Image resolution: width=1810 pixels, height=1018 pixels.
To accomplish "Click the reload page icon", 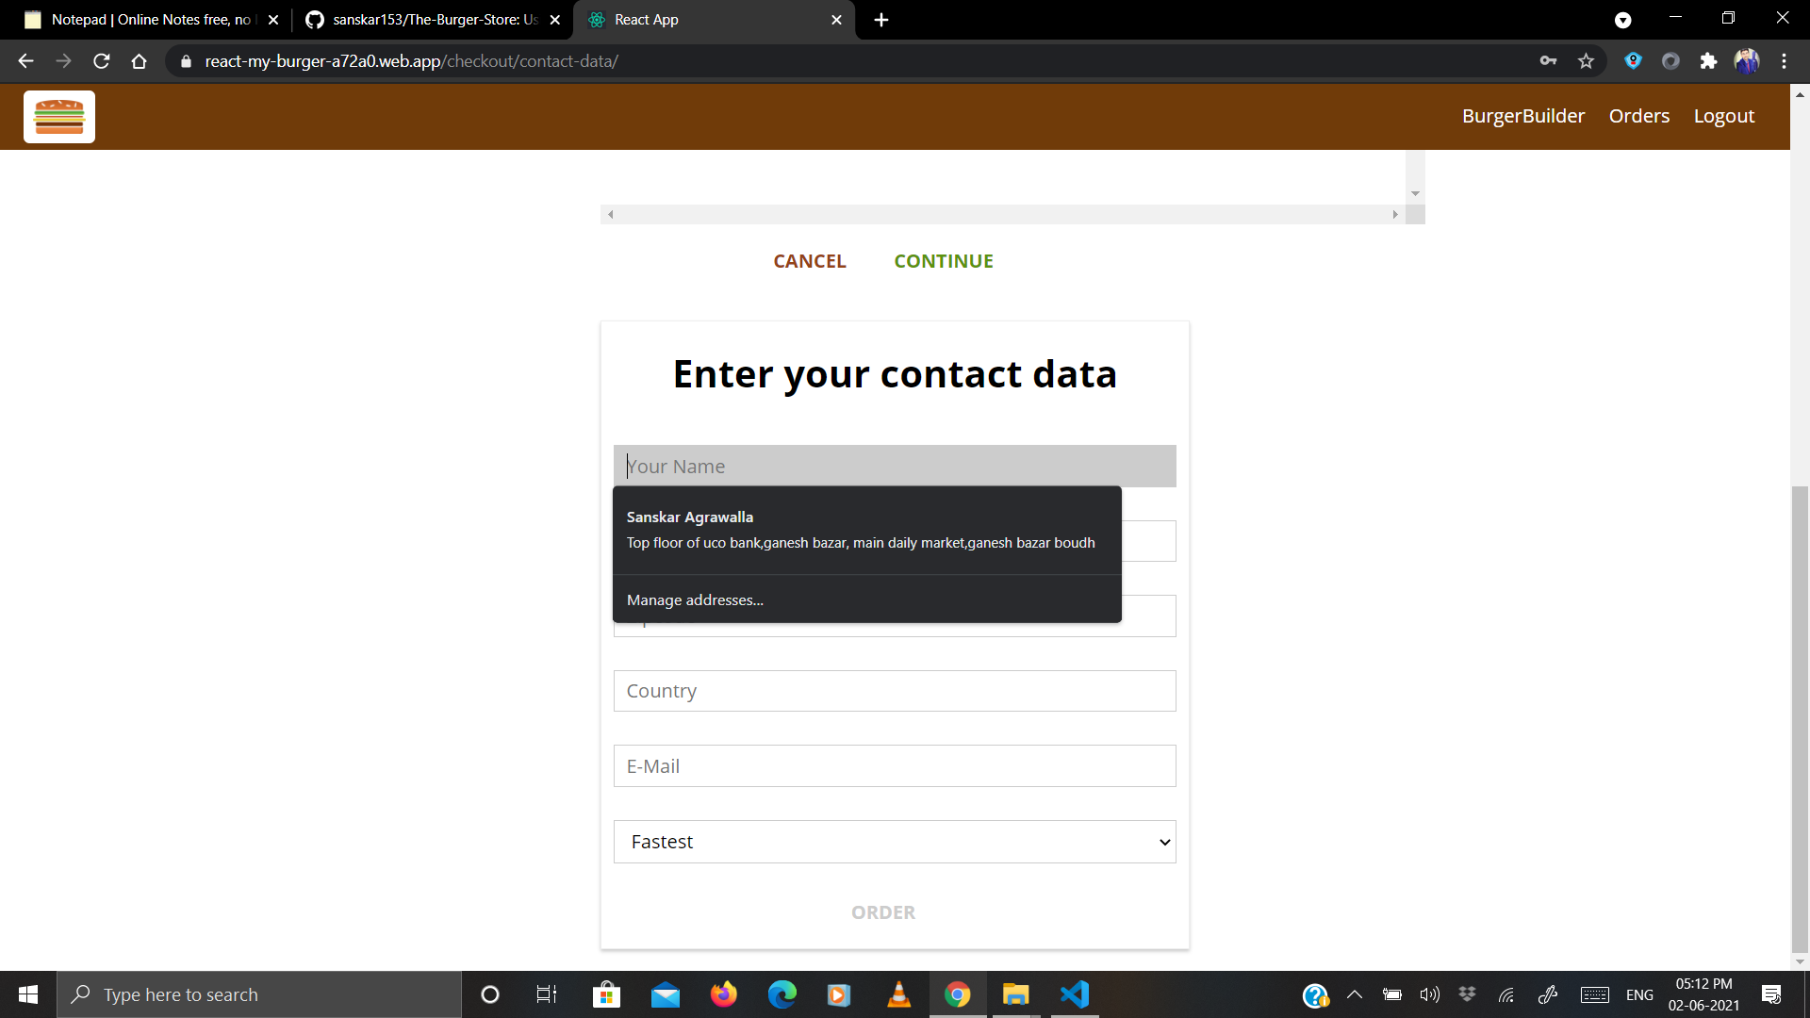I will 101,60.
